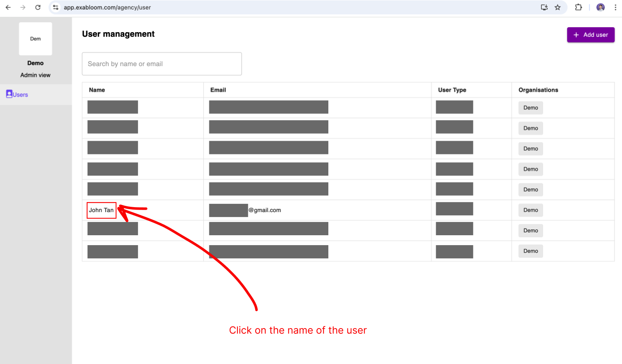
Task: Open John Tan's user profile
Action: (x=101, y=210)
